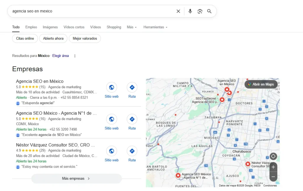Click the review "Excelente agencia de SEO en México"
The height and width of the screenshot is (191, 303).
(x=51, y=135)
